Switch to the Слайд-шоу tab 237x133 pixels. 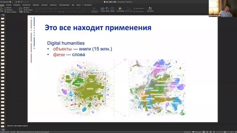point(53,5)
